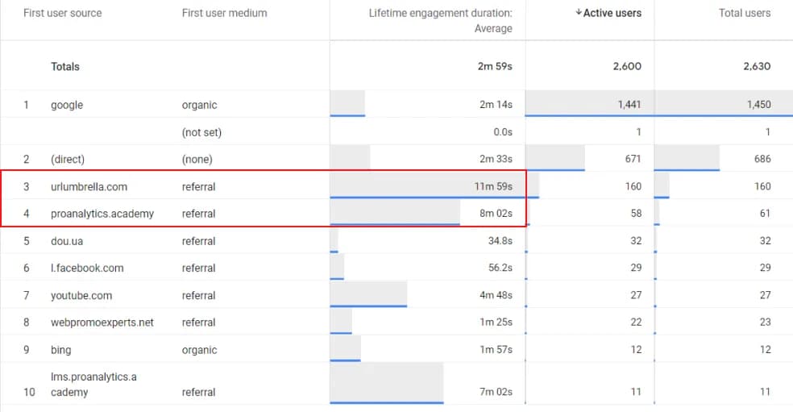This screenshot has height=412, width=793.
Task: Select the youtube.com source entry
Action: point(81,295)
